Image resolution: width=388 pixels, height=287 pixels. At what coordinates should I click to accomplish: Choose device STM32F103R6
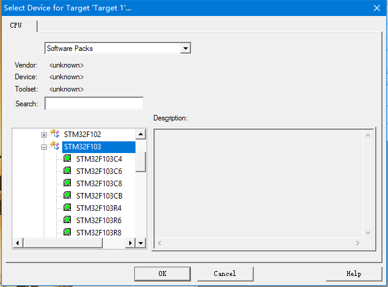click(99, 220)
